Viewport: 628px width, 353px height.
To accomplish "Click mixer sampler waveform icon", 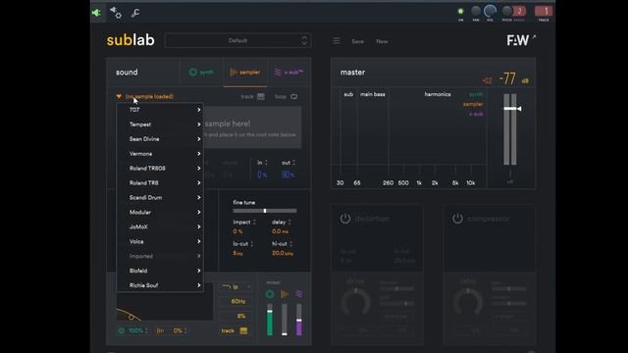I will [285, 294].
